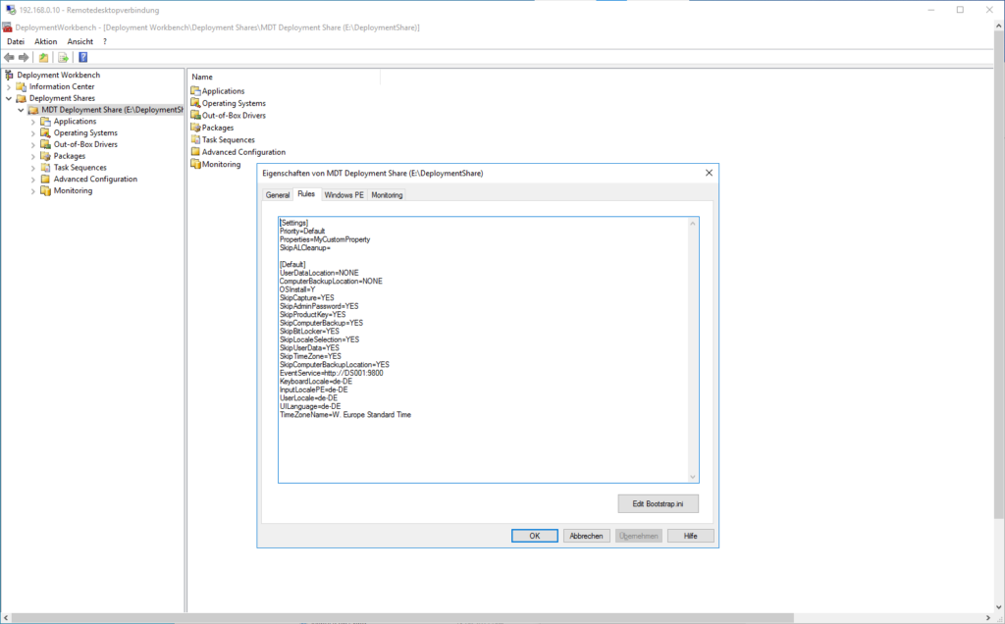Click the Back arrow toolbar icon
Viewport: 1005px width, 624px height.
[x=9, y=58]
